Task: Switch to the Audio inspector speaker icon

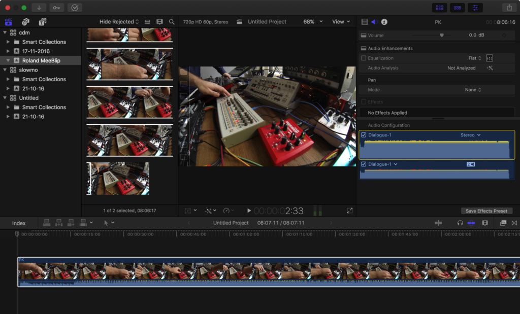Action: tap(374, 22)
